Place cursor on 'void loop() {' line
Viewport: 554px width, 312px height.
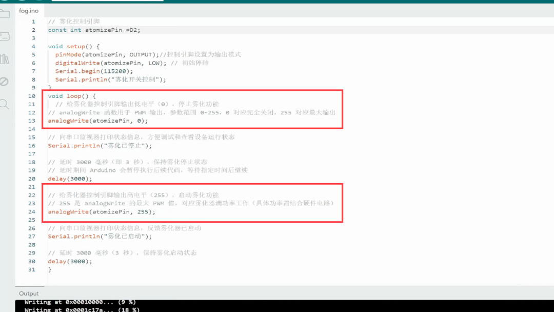tap(72, 96)
